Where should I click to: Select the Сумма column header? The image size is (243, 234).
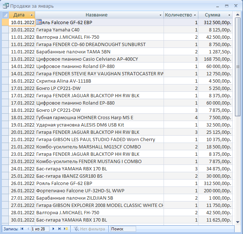215,15
